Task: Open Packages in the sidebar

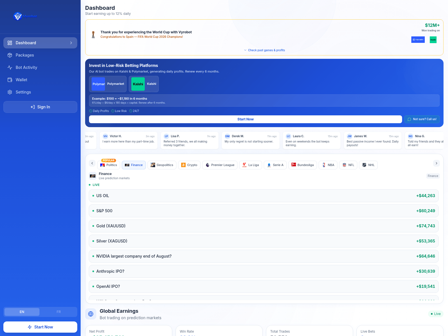Action: coord(40,55)
